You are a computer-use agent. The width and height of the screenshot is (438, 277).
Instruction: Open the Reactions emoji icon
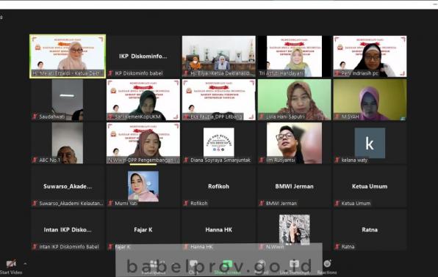(327, 263)
